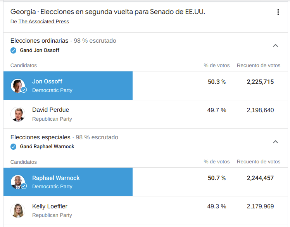
Task: Click Jon Ossoff's profile photo
Action: click(17, 85)
